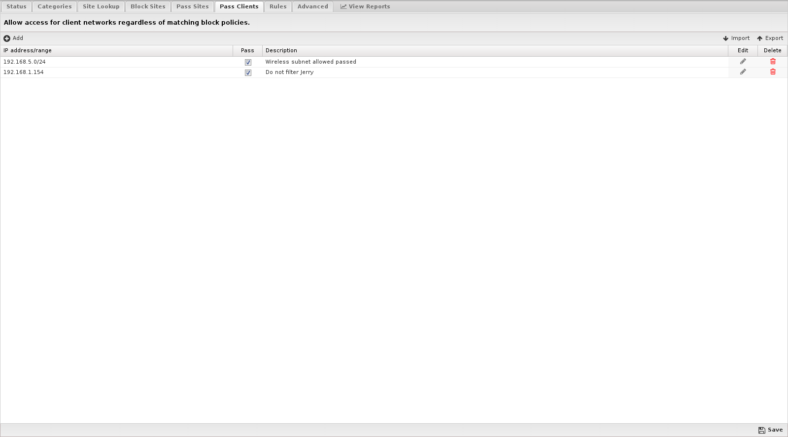Click 'Wireless subnet allowed passed' description
Viewport: 788px width, 437px height.
tap(311, 62)
